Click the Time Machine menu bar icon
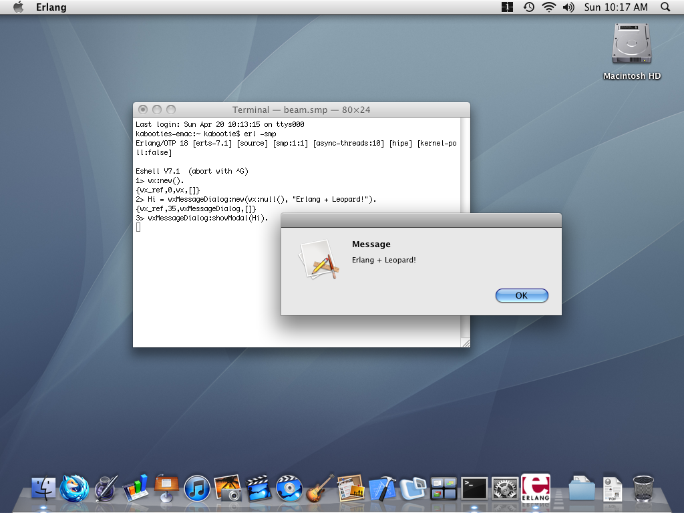Screen dimensions: 684x513 529,7
